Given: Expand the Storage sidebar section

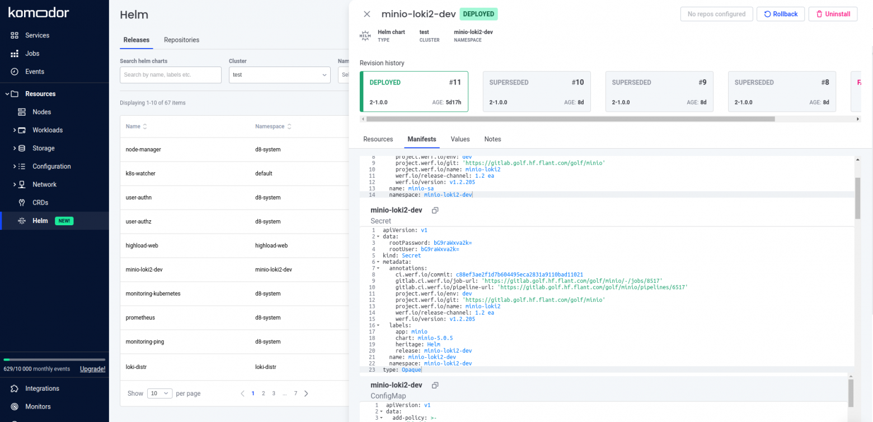Looking at the screenshot, I should 15,148.
